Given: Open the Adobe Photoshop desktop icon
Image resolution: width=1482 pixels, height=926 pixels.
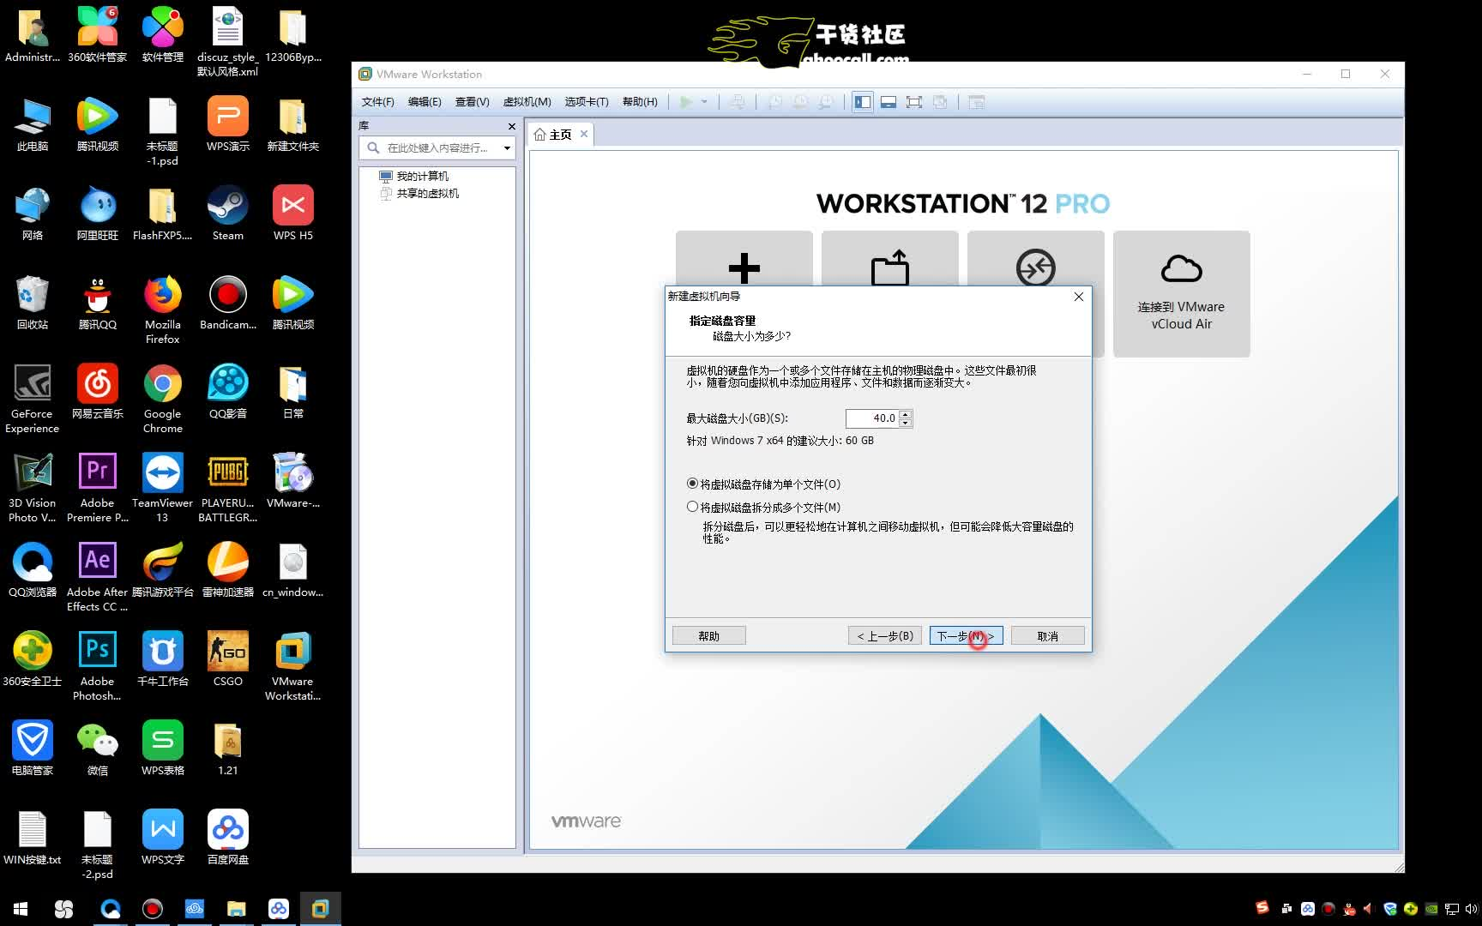Looking at the screenshot, I should coord(98,666).
